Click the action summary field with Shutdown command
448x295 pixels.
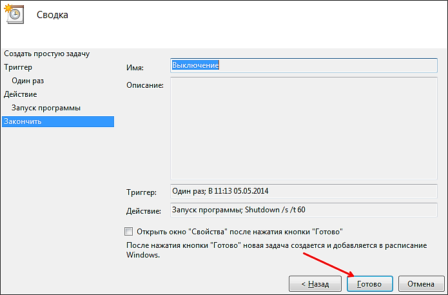[x=303, y=210]
